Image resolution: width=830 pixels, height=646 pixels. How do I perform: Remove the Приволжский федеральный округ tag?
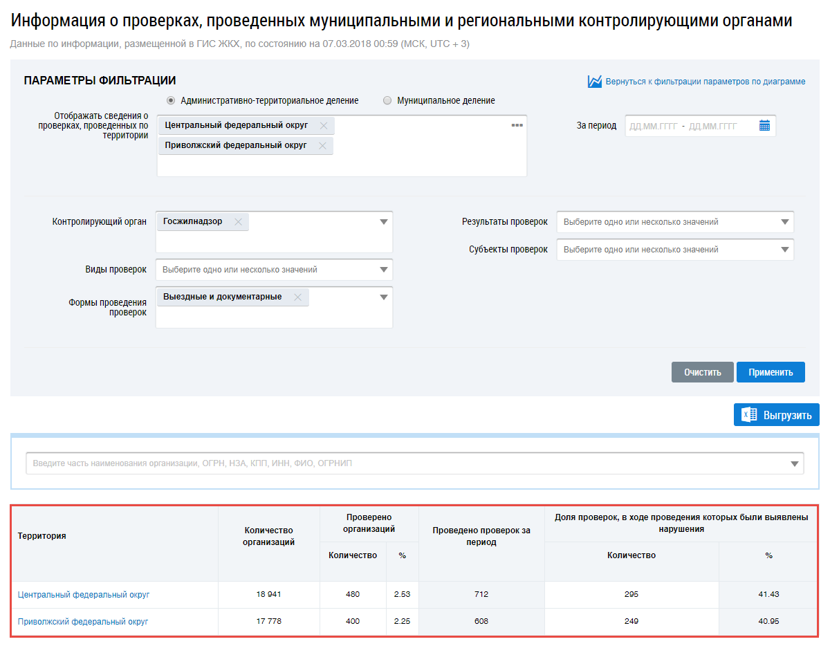(x=322, y=146)
